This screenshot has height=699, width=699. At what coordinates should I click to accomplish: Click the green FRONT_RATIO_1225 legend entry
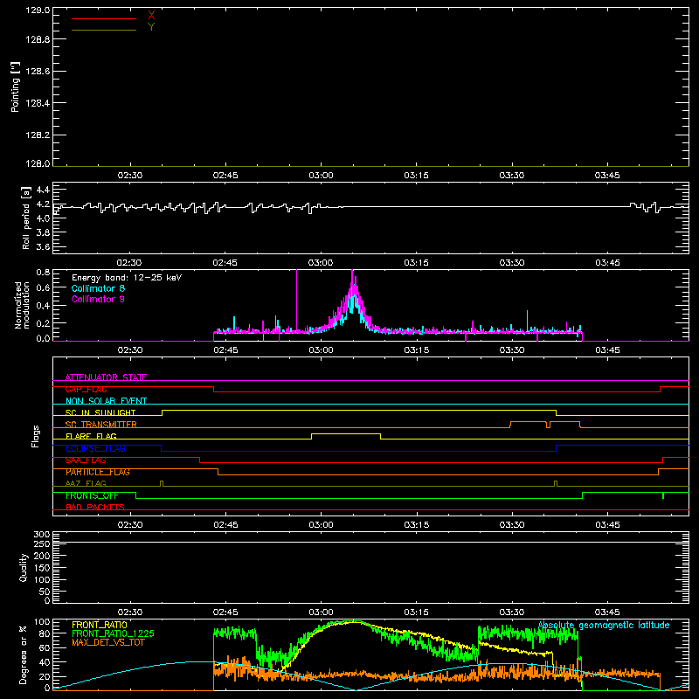pyautogui.click(x=114, y=633)
